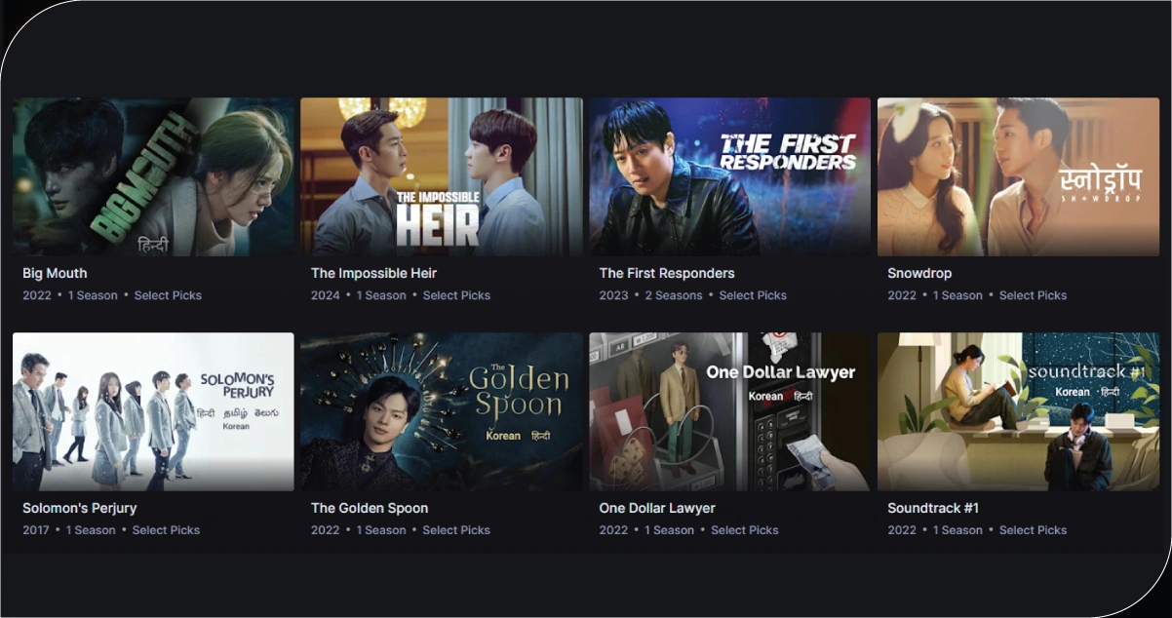This screenshot has width=1172, height=618.
Task: Open the One Dollar Lawyer poster
Action: point(730,411)
